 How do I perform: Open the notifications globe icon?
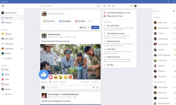(113, 6)
